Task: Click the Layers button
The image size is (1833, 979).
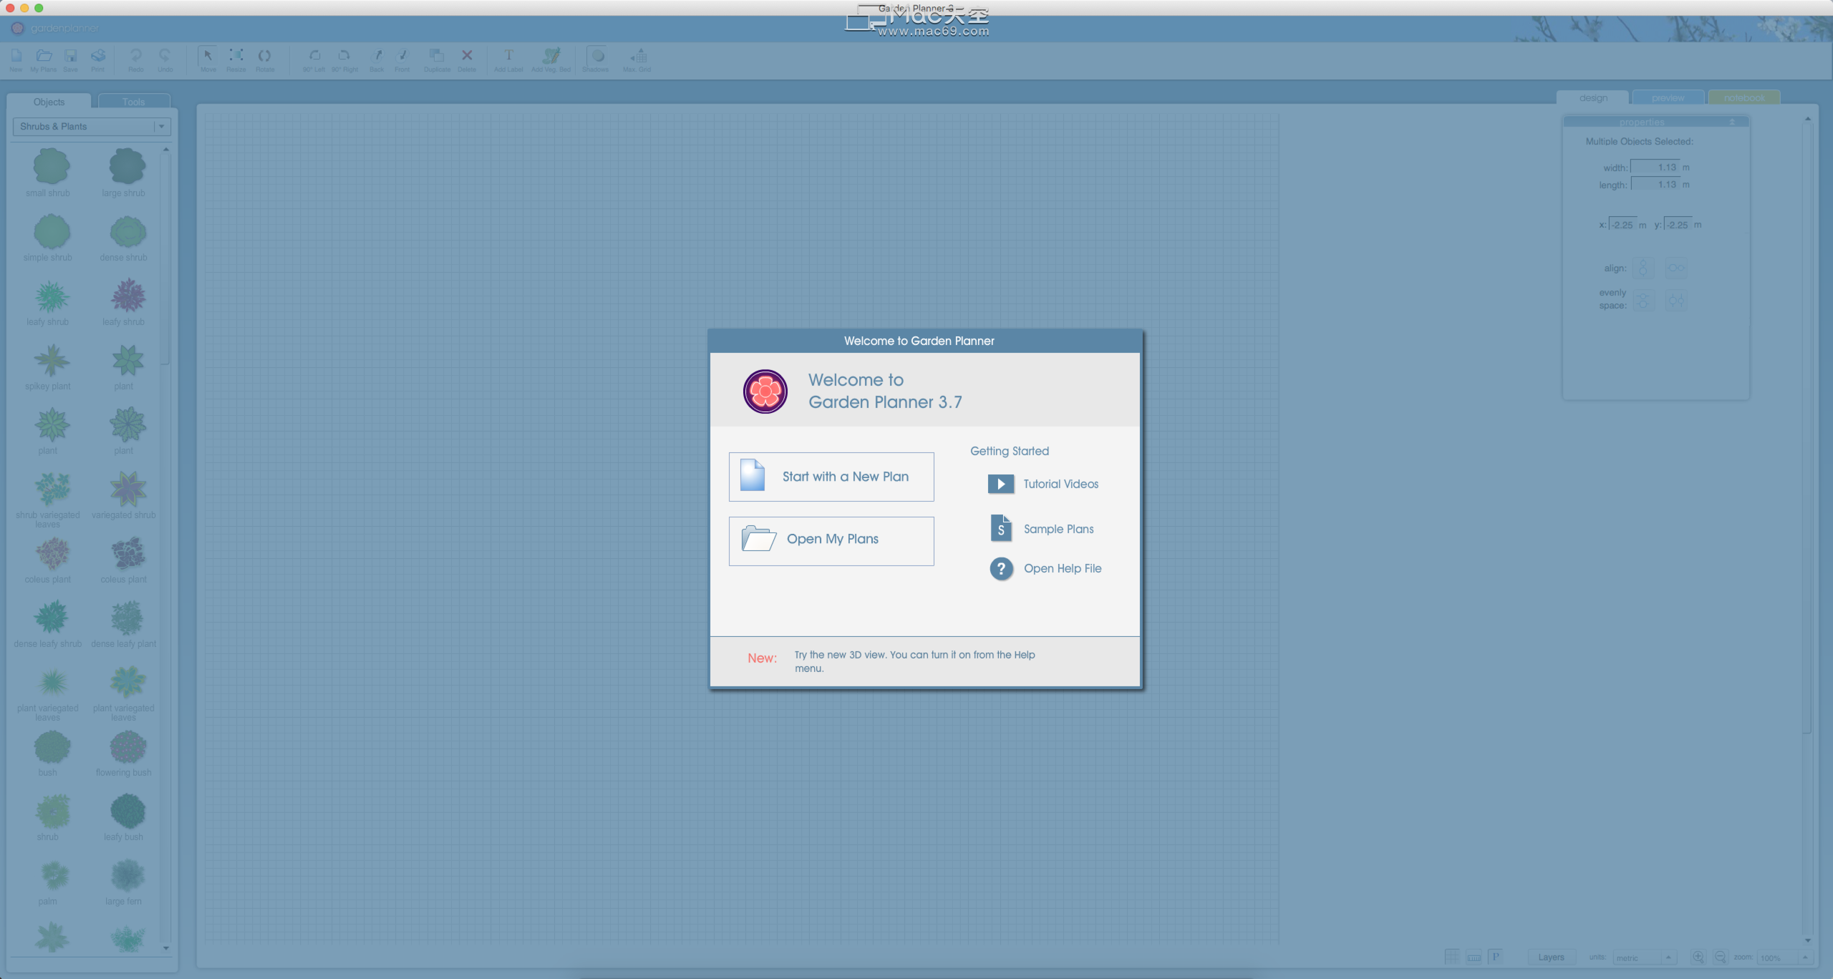Action: [1551, 958]
